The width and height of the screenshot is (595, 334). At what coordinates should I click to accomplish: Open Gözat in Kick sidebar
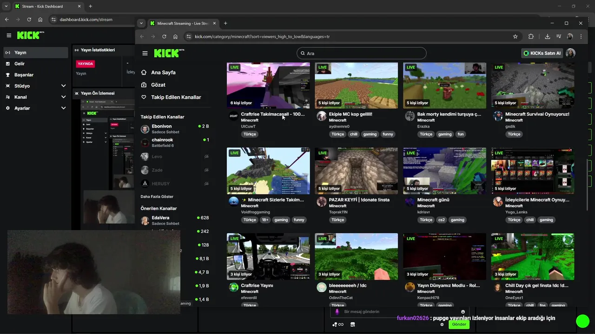pos(175,85)
